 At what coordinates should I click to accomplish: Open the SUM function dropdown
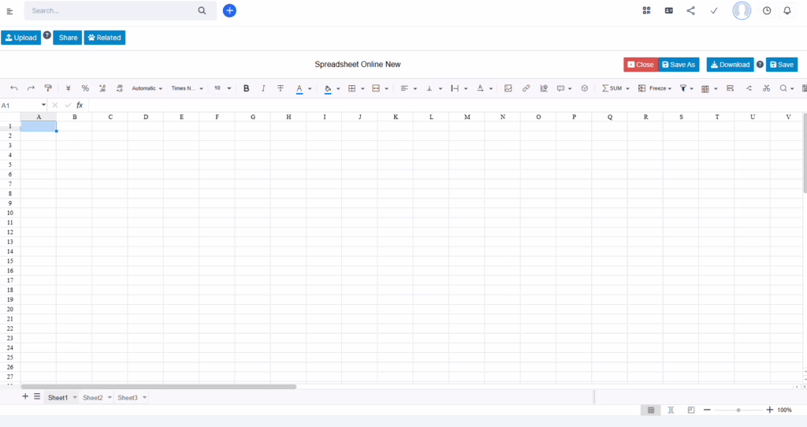[x=615, y=88]
